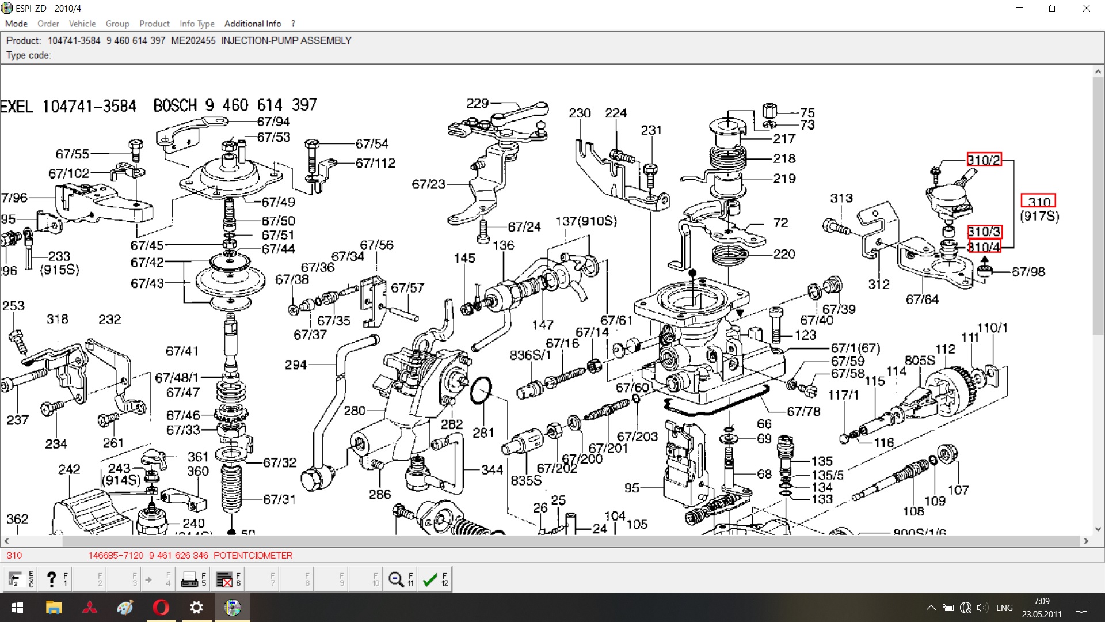Click the horizontal scrollbar thumb
This screenshot has height=622, width=1105.
570,541
